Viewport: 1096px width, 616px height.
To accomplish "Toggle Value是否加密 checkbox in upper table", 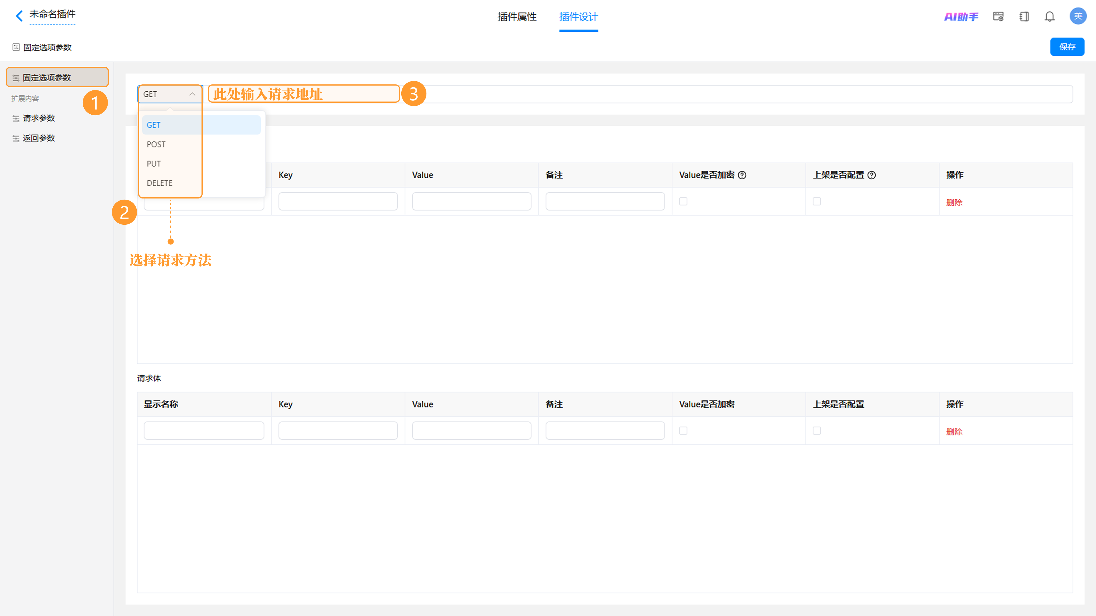I will [683, 202].
